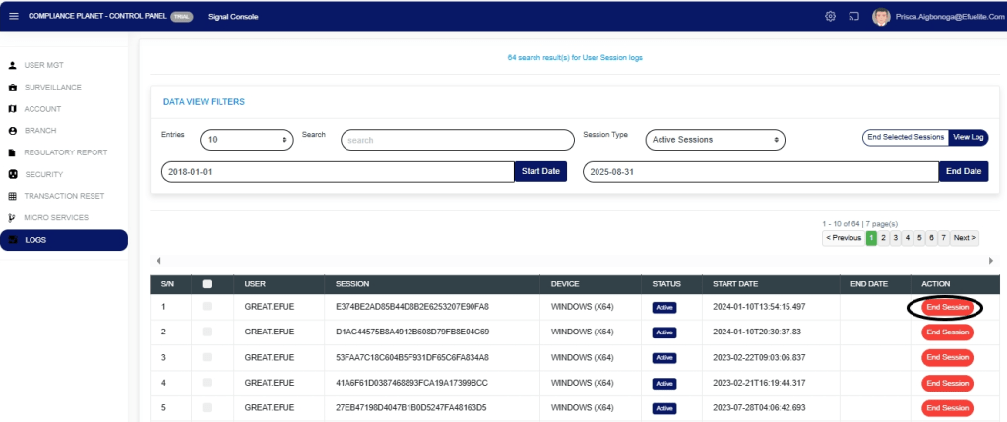This screenshot has height=422, width=1007.
Task: Toggle the select-all checkbox in table header
Action: (207, 284)
